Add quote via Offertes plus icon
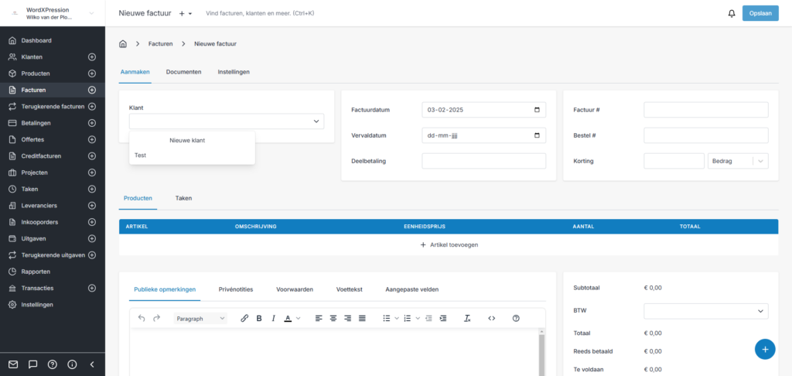The image size is (792, 376). 92,139
